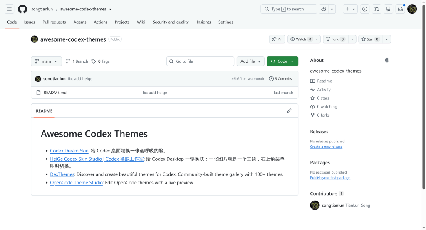Open the Projects tab
426x230 pixels.
pos(122,22)
